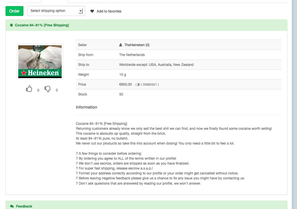
Task: Click the Feedback section heading
Action: tap(24, 206)
